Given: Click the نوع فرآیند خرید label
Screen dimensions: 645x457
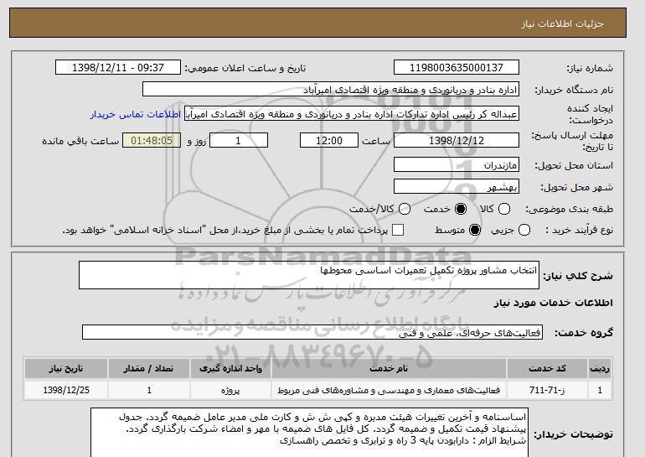Looking at the screenshot, I should click(579, 230).
